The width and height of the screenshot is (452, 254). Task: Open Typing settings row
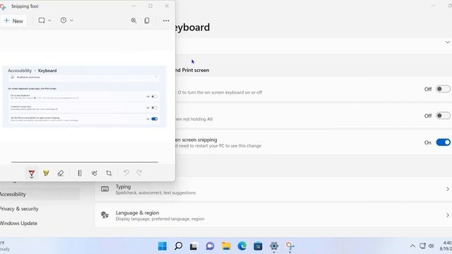click(273, 189)
